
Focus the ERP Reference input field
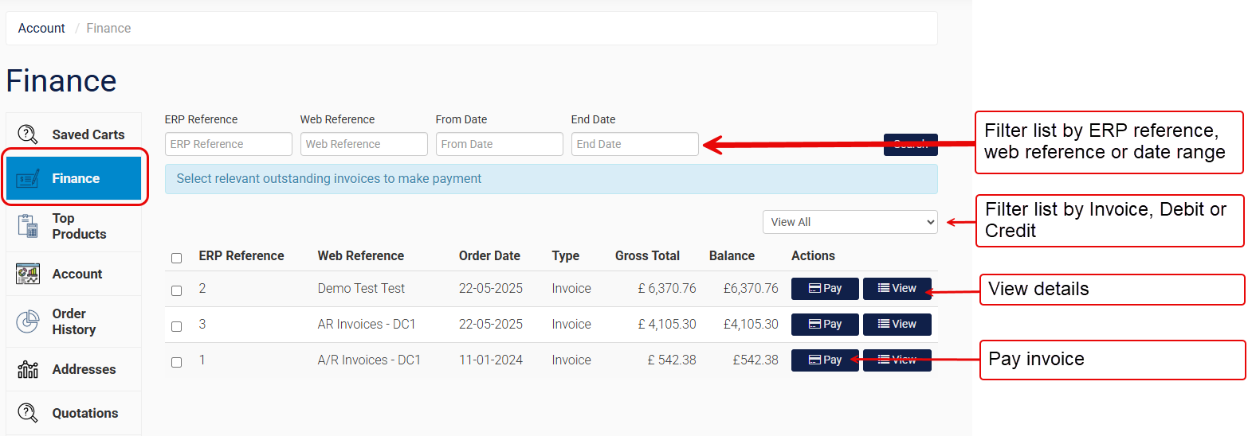pos(229,144)
